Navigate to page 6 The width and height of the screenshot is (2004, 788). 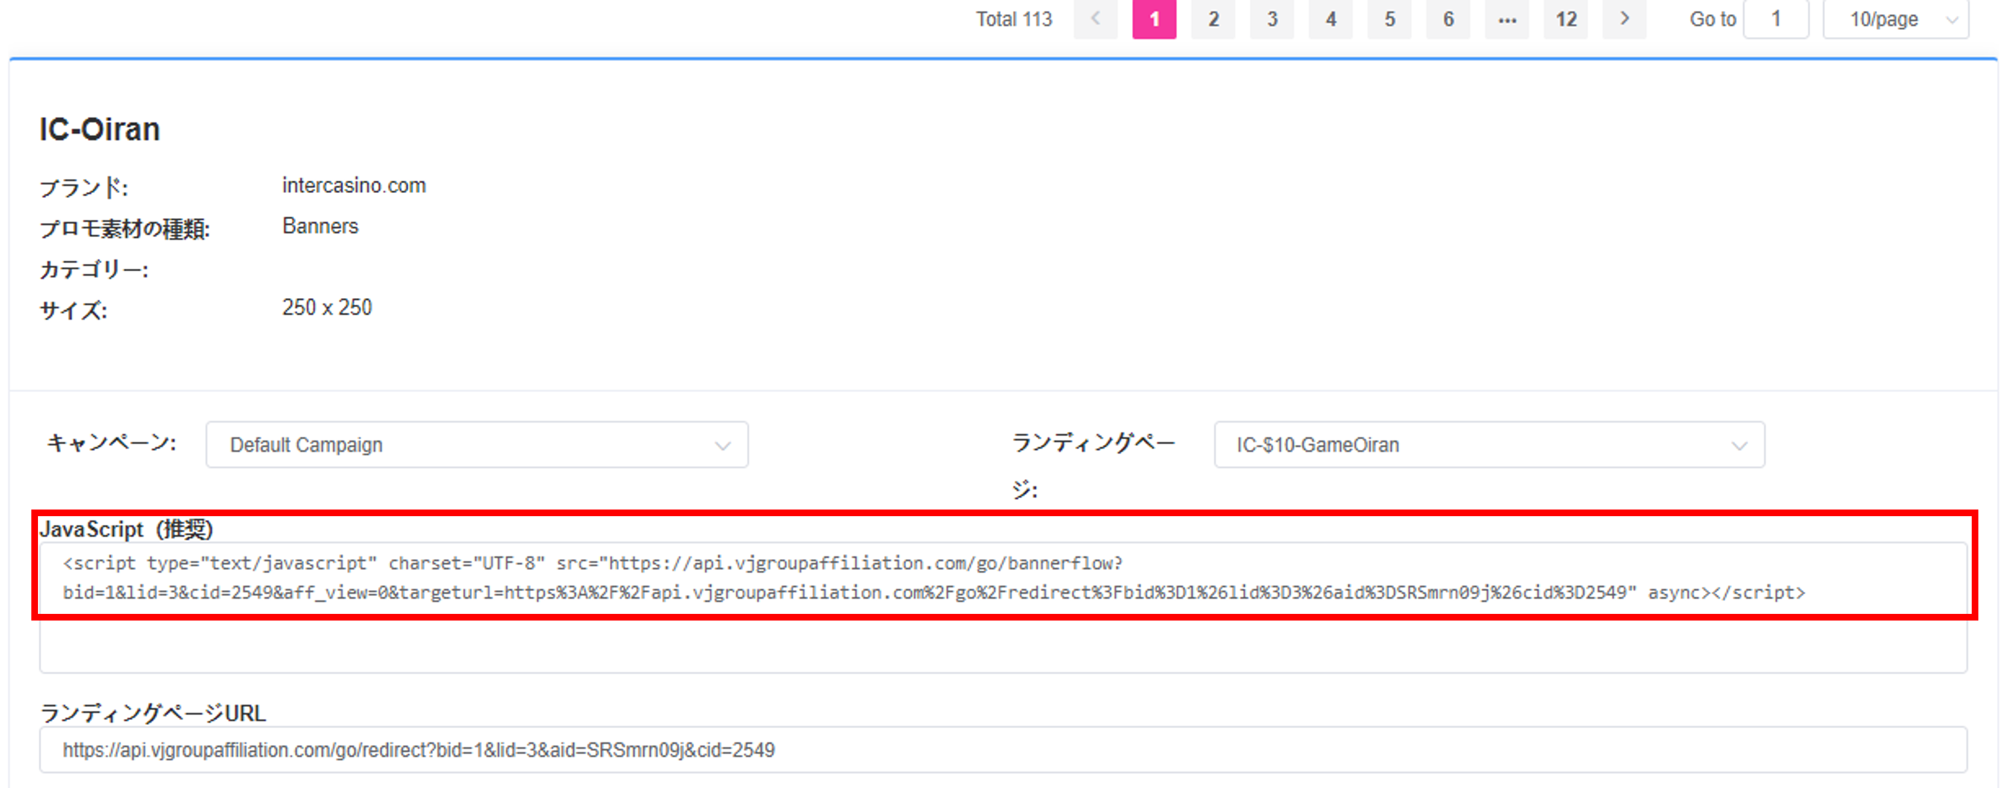(1449, 19)
